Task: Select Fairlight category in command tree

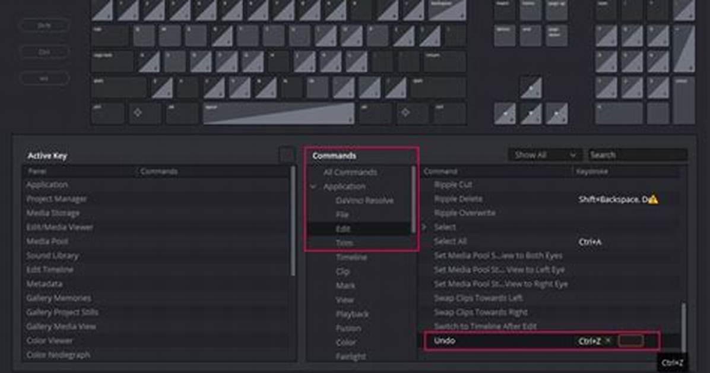Action: (x=351, y=356)
